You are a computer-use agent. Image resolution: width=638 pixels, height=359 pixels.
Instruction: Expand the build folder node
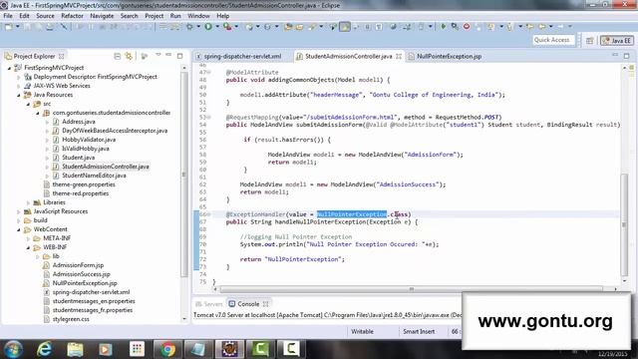coord(18,220)
